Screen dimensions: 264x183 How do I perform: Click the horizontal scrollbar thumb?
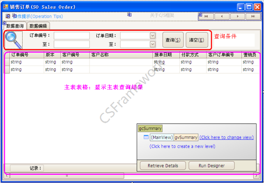click(x=67, y=176)
